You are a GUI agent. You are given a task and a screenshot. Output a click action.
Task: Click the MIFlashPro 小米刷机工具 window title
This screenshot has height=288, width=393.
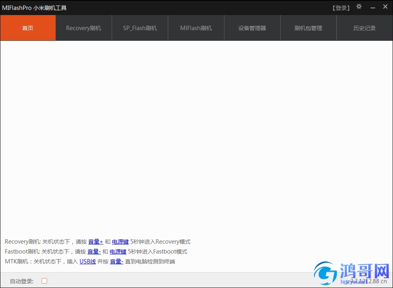[x=34, y=8]
